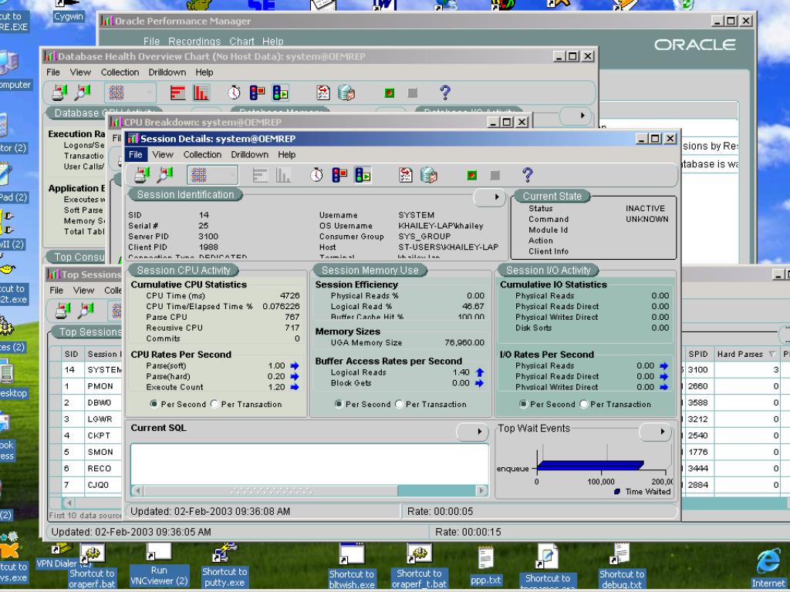Select Per Second under Session CPU Activity
790x592 pixels.
pos(154,404)
